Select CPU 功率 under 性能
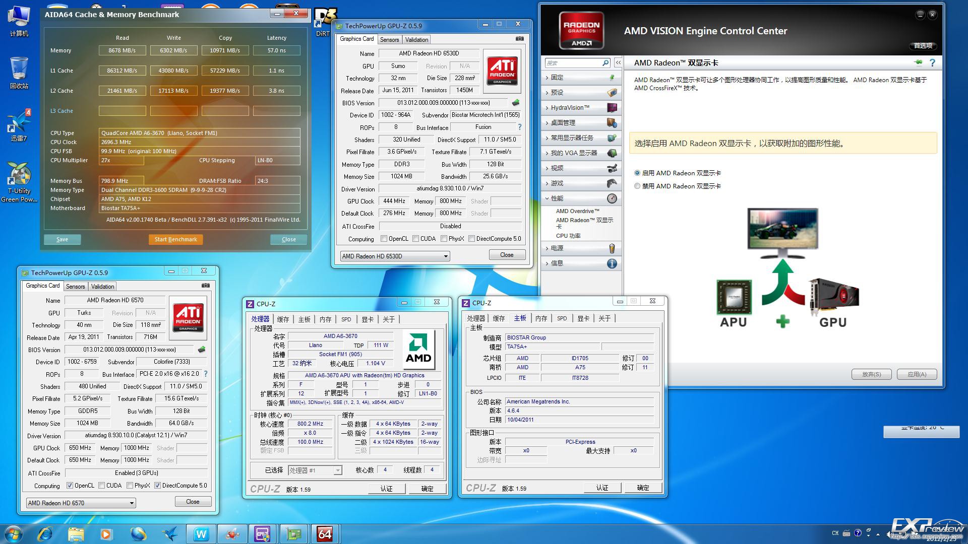The width and height of the screenshot is (968, 544). click(x=568, y=236)
